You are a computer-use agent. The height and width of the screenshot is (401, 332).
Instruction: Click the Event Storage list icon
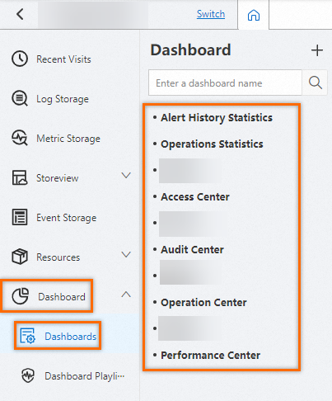20,217
